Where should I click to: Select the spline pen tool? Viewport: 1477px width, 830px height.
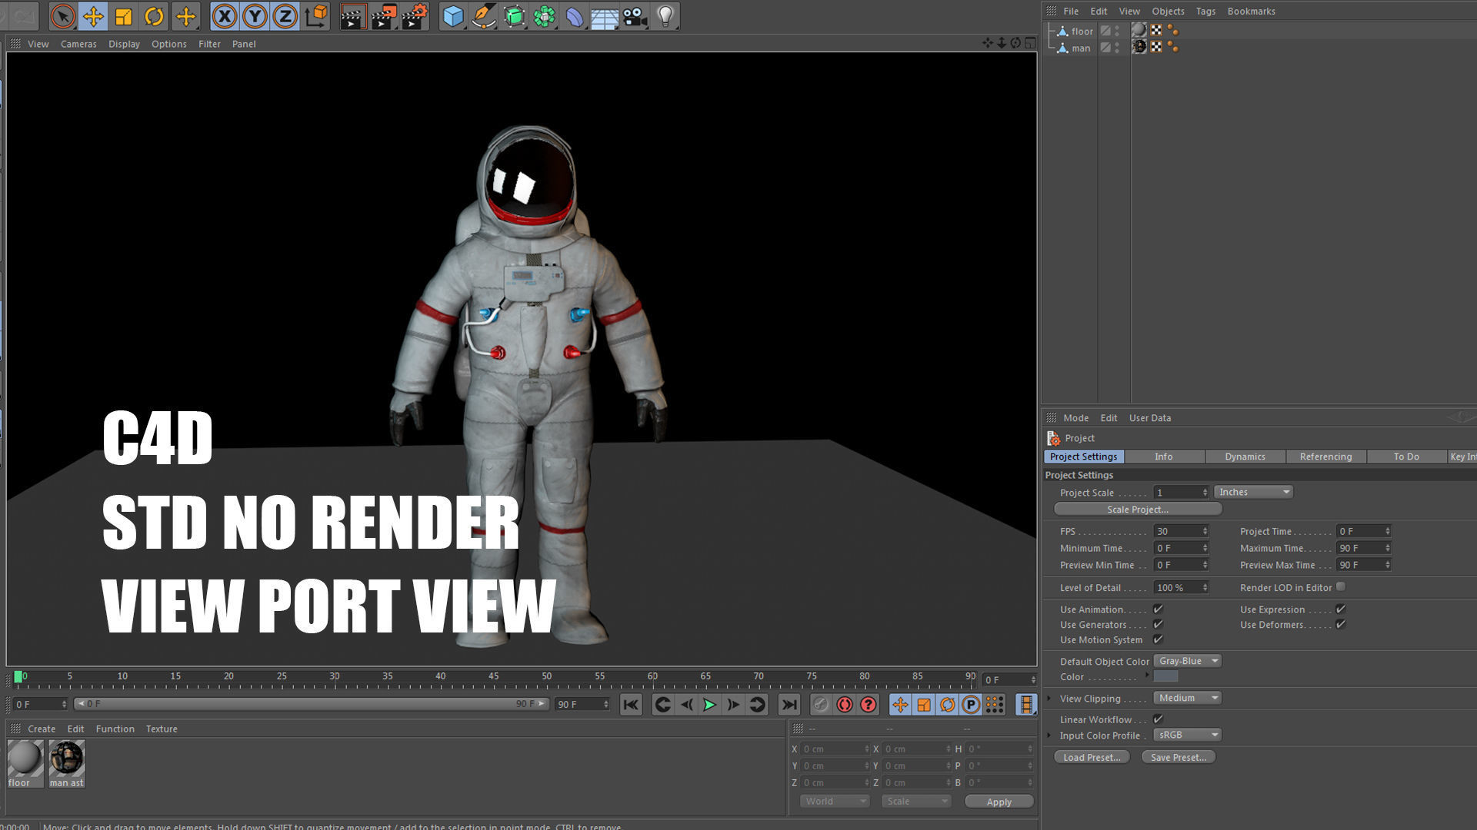(483, 16)
